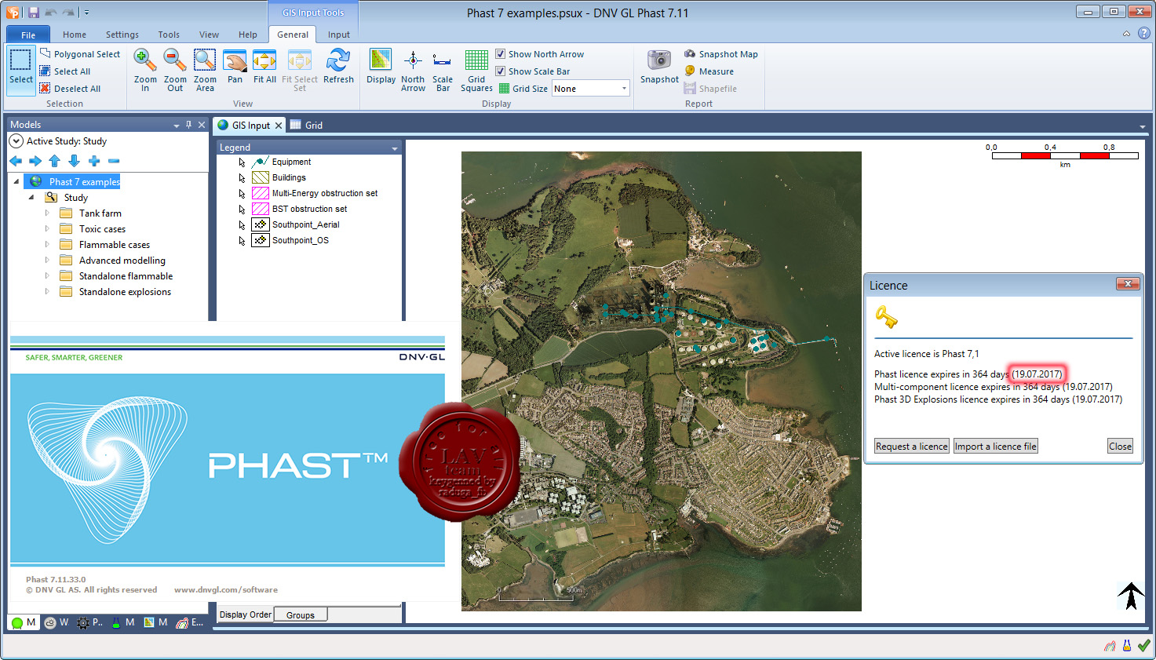The width and height of the screenshot is (1156, 660).
Task: Switch to the Input ribbon tab
Action: coord(339,35)
